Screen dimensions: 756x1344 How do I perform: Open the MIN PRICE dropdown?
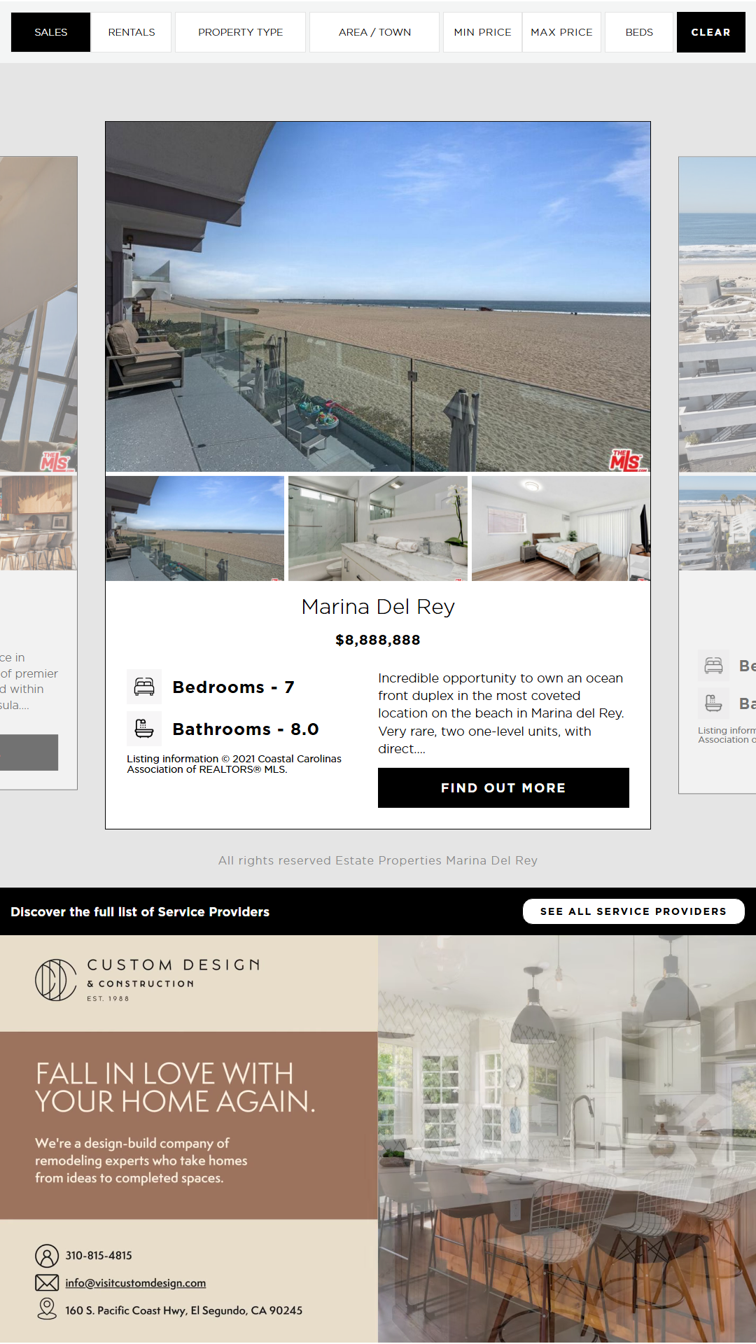[482, 32]
